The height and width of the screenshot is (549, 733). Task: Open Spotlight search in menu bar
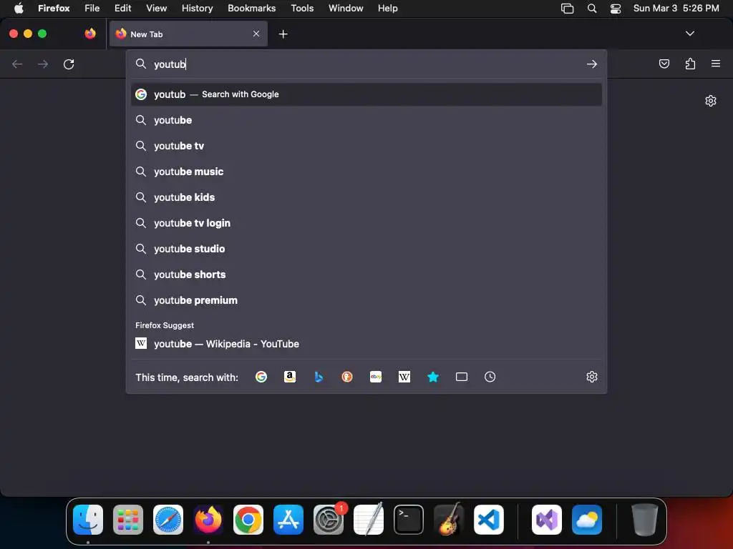592,9
